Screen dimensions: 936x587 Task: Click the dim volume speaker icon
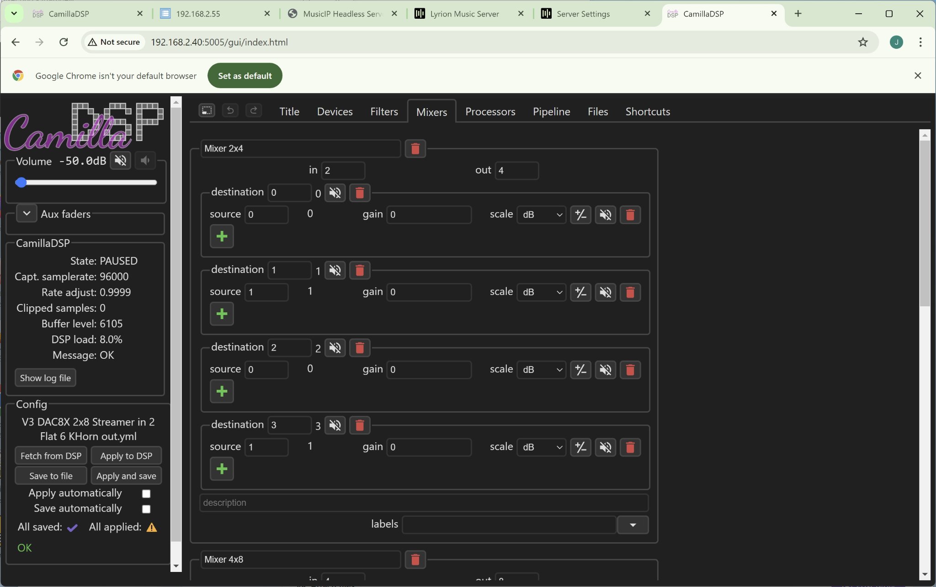click(145, 160)
